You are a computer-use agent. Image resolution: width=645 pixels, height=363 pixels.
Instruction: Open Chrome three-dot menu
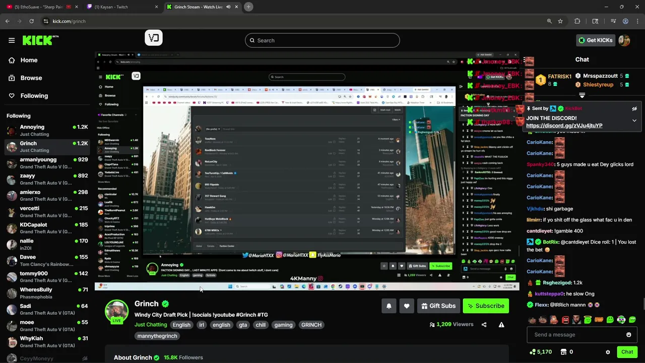tap(637, 21)
